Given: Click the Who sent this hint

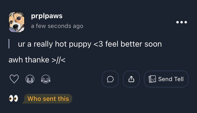Looking at the screenshot, I should tap(48, 99).
